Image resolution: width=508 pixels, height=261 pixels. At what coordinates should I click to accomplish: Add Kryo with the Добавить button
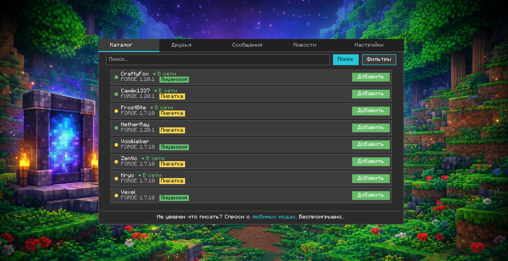pos(371,178)
